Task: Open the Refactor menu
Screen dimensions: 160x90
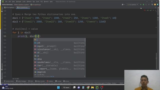Action: click(x=29, y=1)
